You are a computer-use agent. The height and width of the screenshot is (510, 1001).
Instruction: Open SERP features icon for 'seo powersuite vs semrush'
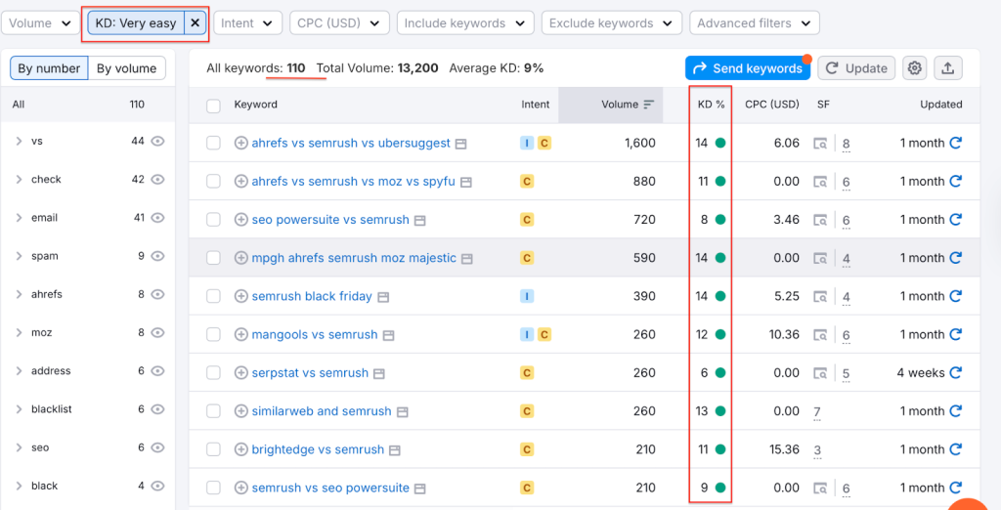(x=821, y=220)
